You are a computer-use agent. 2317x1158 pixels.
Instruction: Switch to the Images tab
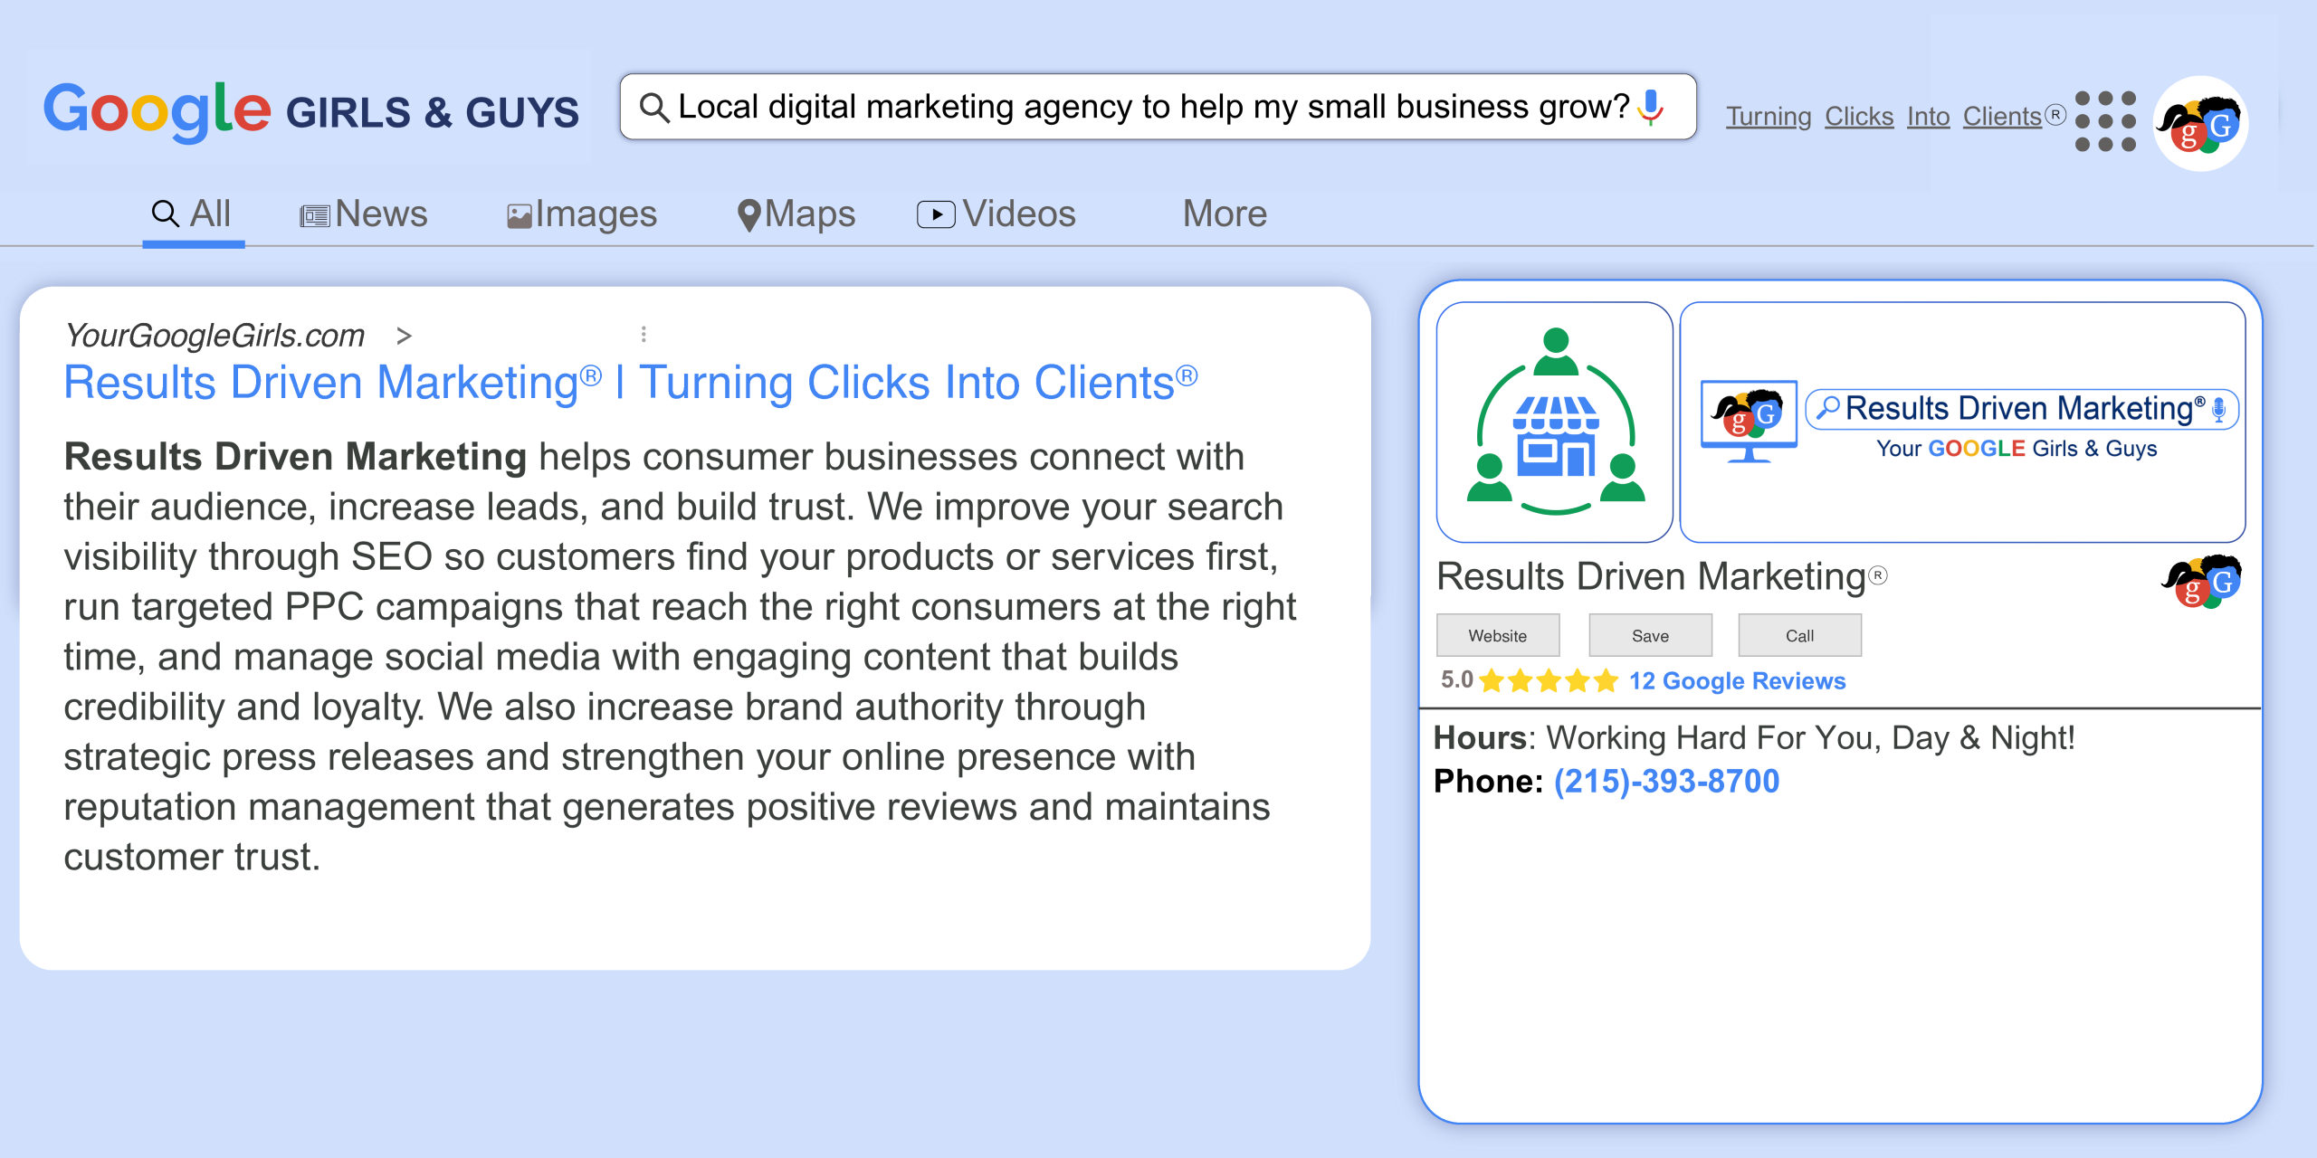click(581, 214)
